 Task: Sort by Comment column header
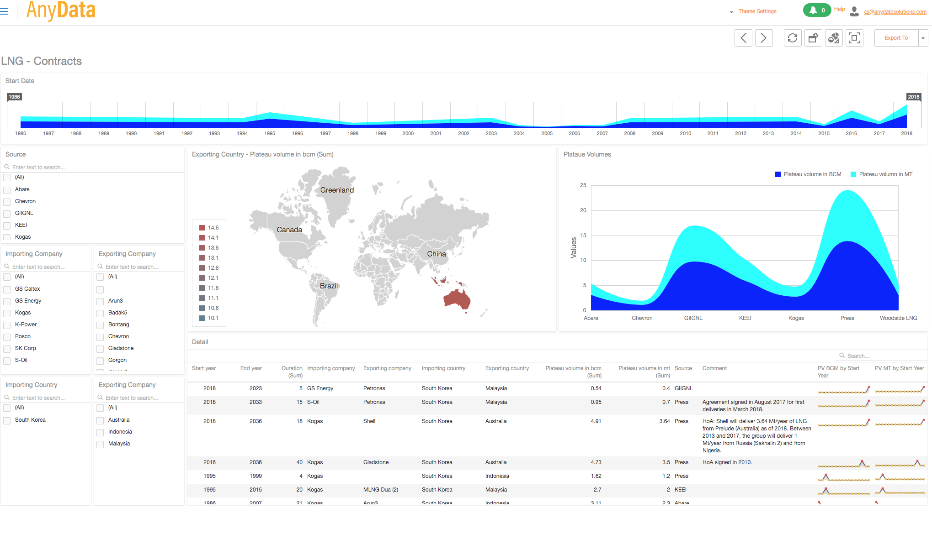pyautogui.click(x=714, y=368)
